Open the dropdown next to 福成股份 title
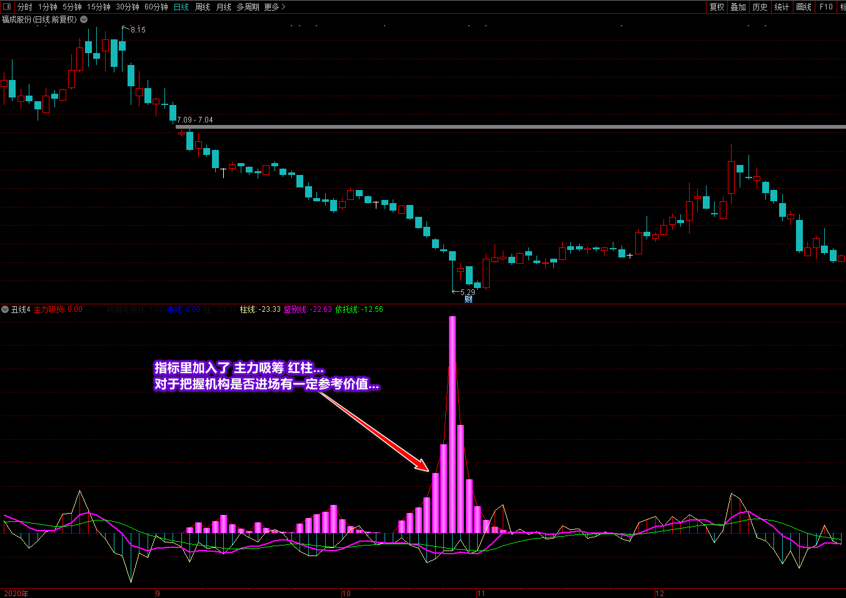846x598 pixels. [84, 19]
